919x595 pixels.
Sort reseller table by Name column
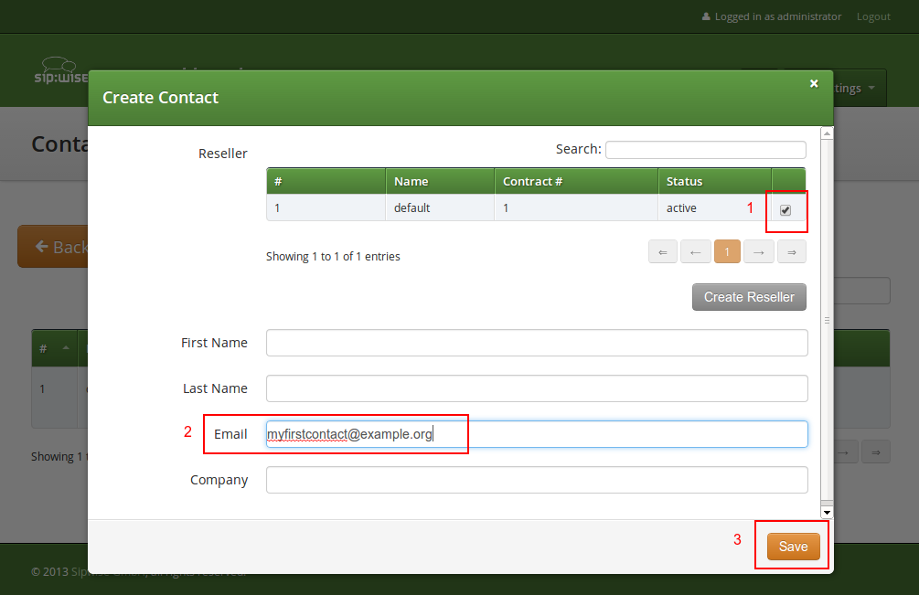[x=440, y=181]
